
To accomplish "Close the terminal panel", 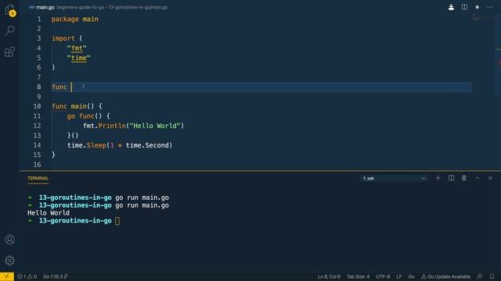I will coord(490,178).
